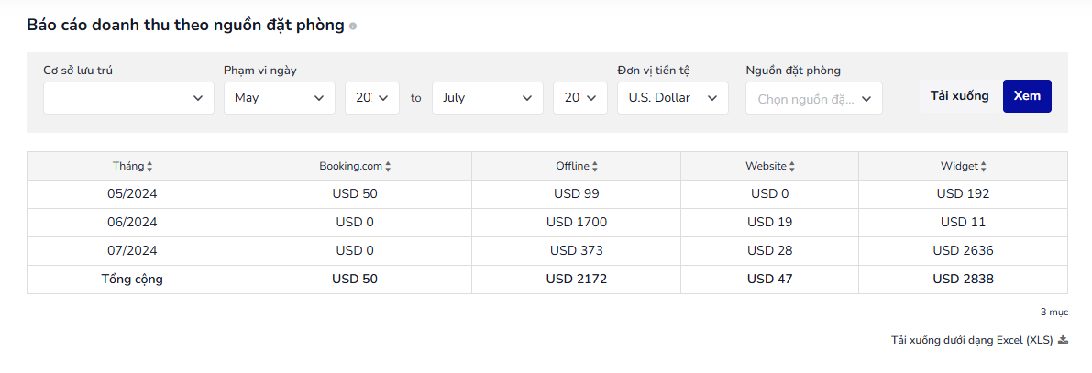Image resolution: width=1092 pixels, height=373 pixels.
Task: Click the Tổng cộng row label
Action: point(132,279)
